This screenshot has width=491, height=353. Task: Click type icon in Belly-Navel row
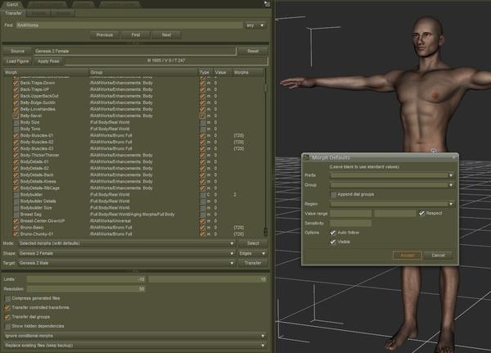tap(202, 115)
